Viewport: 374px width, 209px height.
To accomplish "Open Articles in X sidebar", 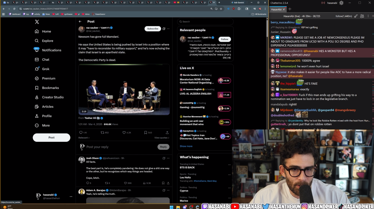I will [44, 106].
